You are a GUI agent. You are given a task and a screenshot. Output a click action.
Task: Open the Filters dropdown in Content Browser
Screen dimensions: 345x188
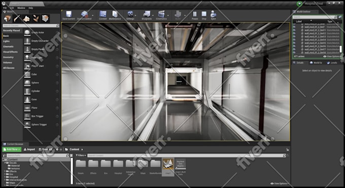point(81,155)
